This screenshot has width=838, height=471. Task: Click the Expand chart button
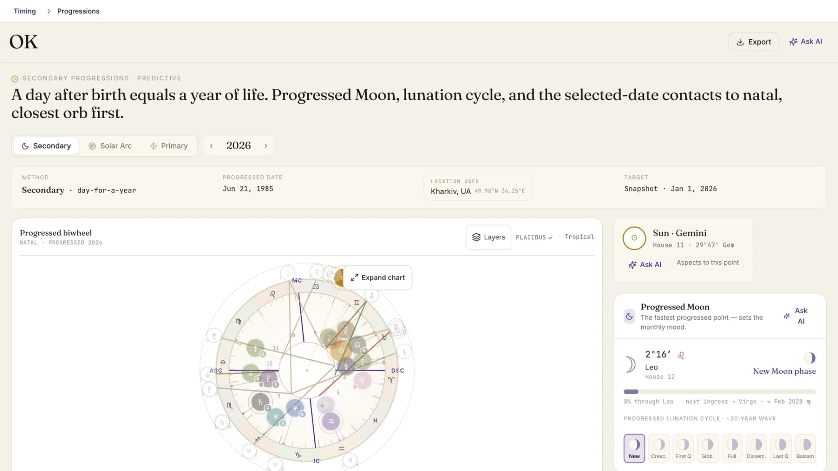click(378, 278)
